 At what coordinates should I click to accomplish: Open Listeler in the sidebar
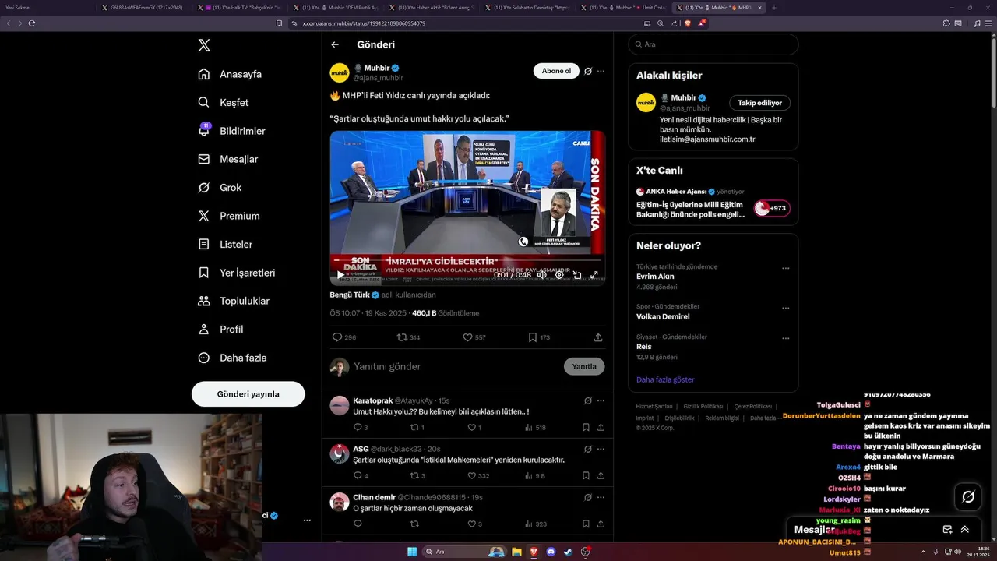pyautogui.click(x=225, y=244)
